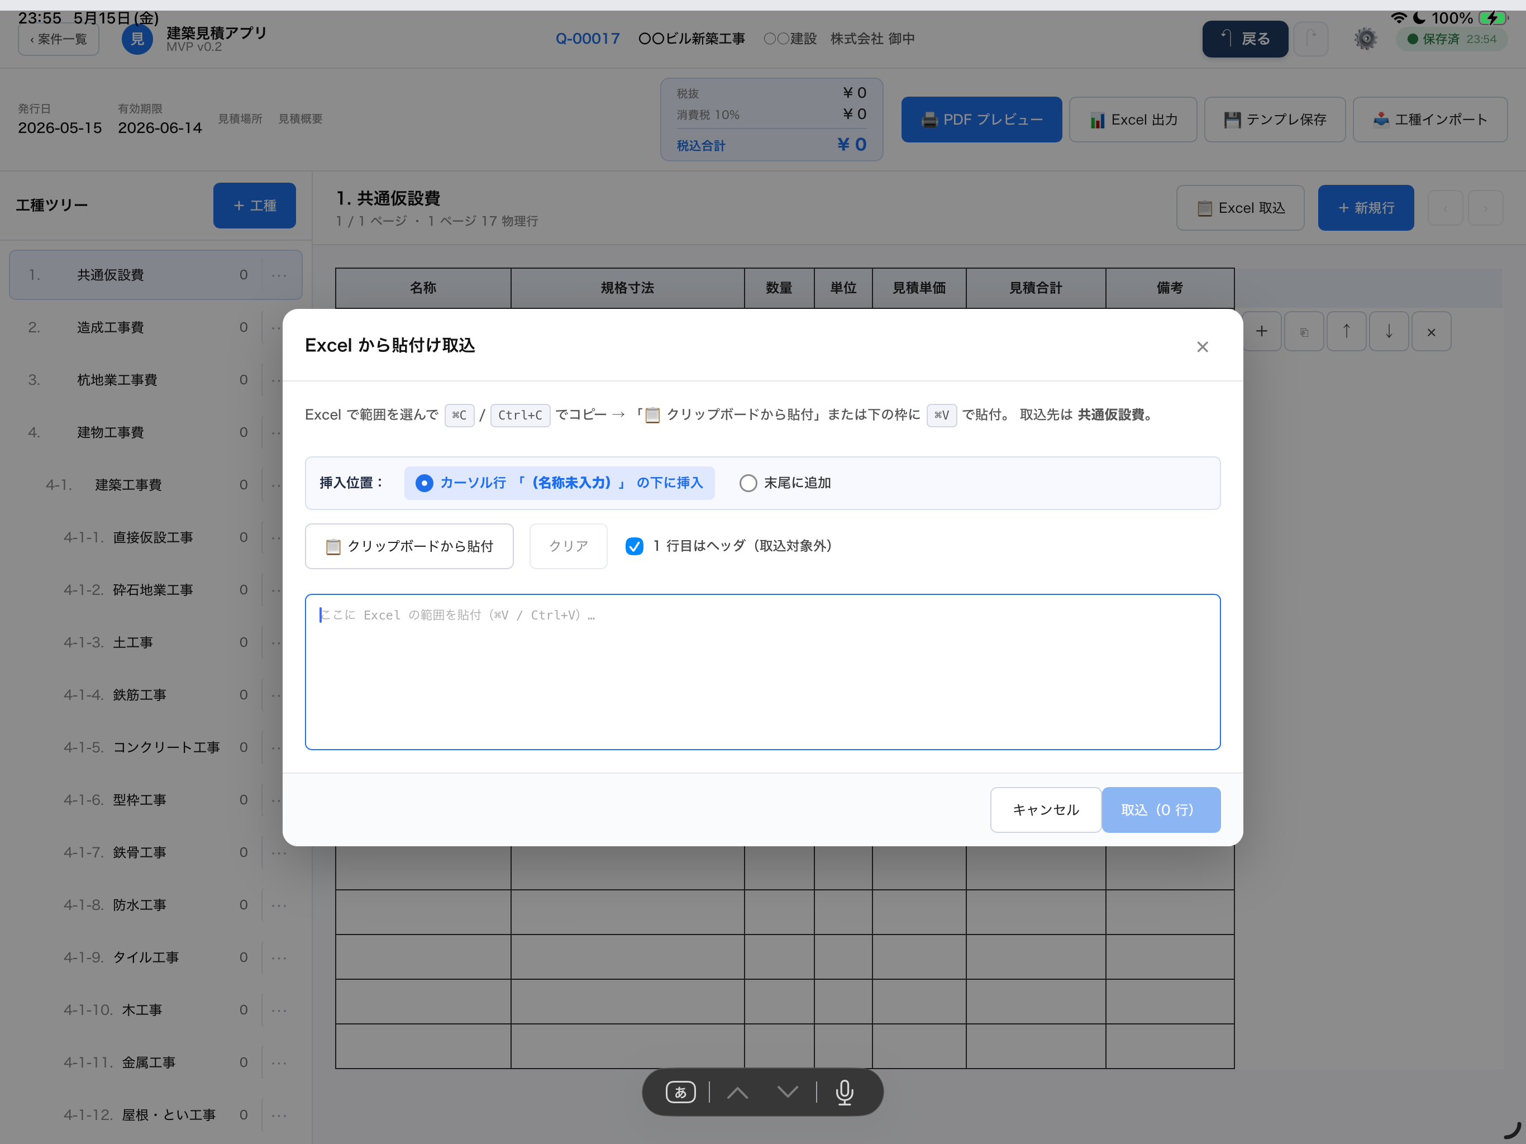
Task: Open more menu for 共通仮設費
Action: tap(279, 275)
